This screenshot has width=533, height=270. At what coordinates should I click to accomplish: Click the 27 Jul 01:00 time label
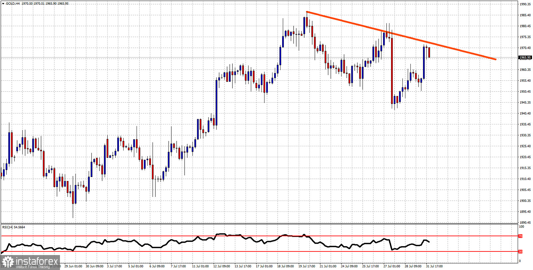[x=392, y=266]
